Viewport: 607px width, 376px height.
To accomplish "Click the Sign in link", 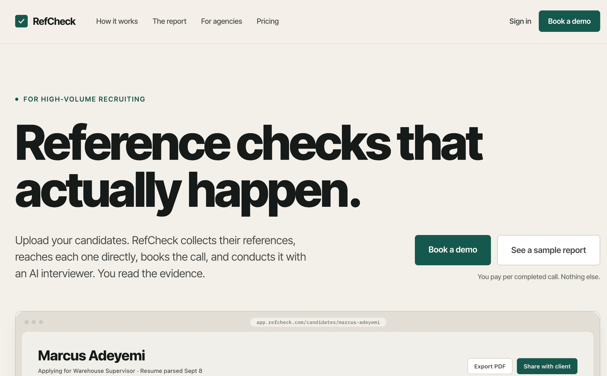I will 520,21.
